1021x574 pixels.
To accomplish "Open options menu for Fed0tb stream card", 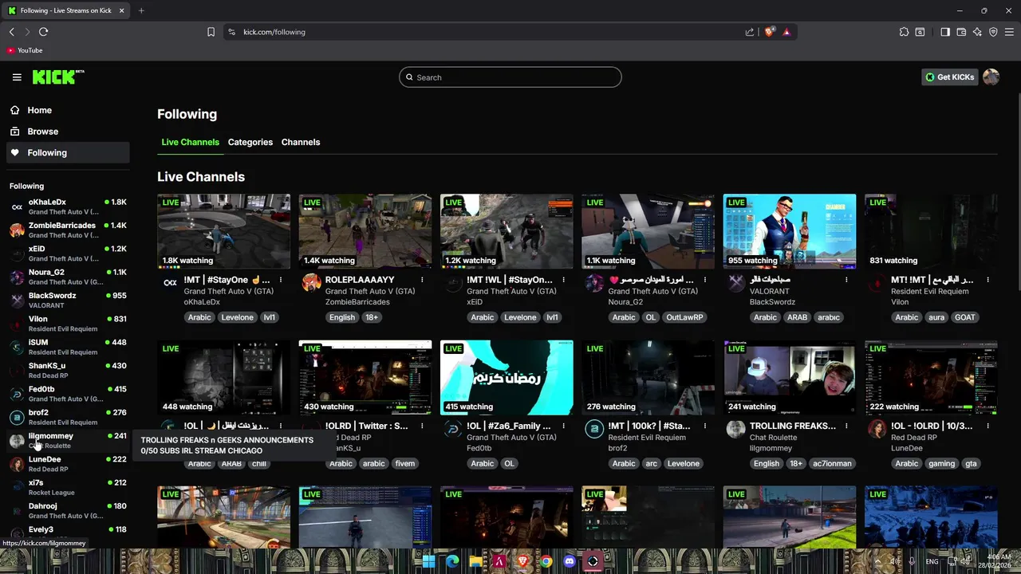I will 563,426.
